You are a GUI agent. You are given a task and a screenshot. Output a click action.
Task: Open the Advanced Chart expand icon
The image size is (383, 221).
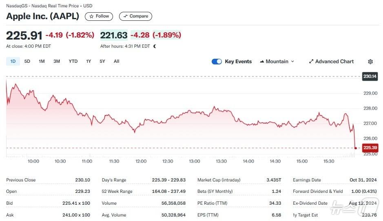point(311,62)
